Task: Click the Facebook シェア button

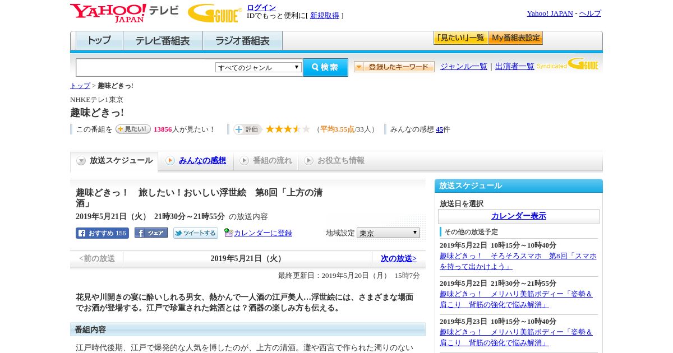Action: 151,233
